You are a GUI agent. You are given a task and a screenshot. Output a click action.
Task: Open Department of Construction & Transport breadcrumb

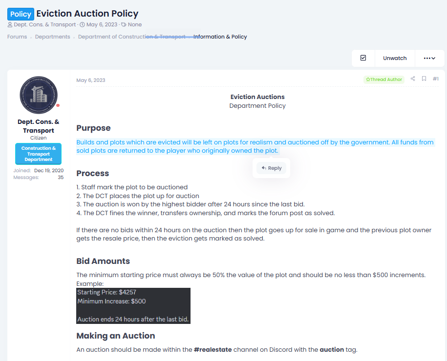(x=132, y=37)
